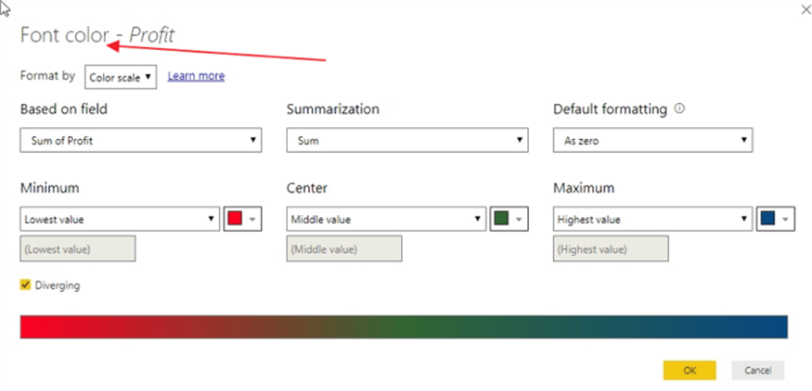Click the Default formatting info icon
This screenshot has height=391, width=812.
pyautogui.click(x=679, y=108)
